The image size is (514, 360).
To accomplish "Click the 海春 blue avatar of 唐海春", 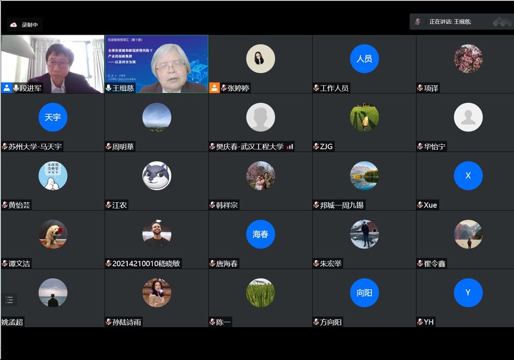I will point(260,234).
